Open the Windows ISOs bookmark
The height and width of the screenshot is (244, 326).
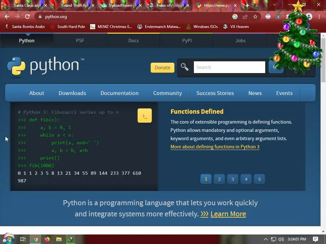click(202, 27)
